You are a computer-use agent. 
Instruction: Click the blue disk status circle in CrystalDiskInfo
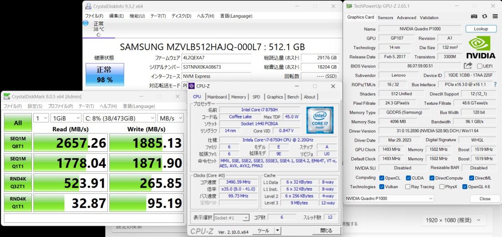pyautogui.click(x=85, y=23)
